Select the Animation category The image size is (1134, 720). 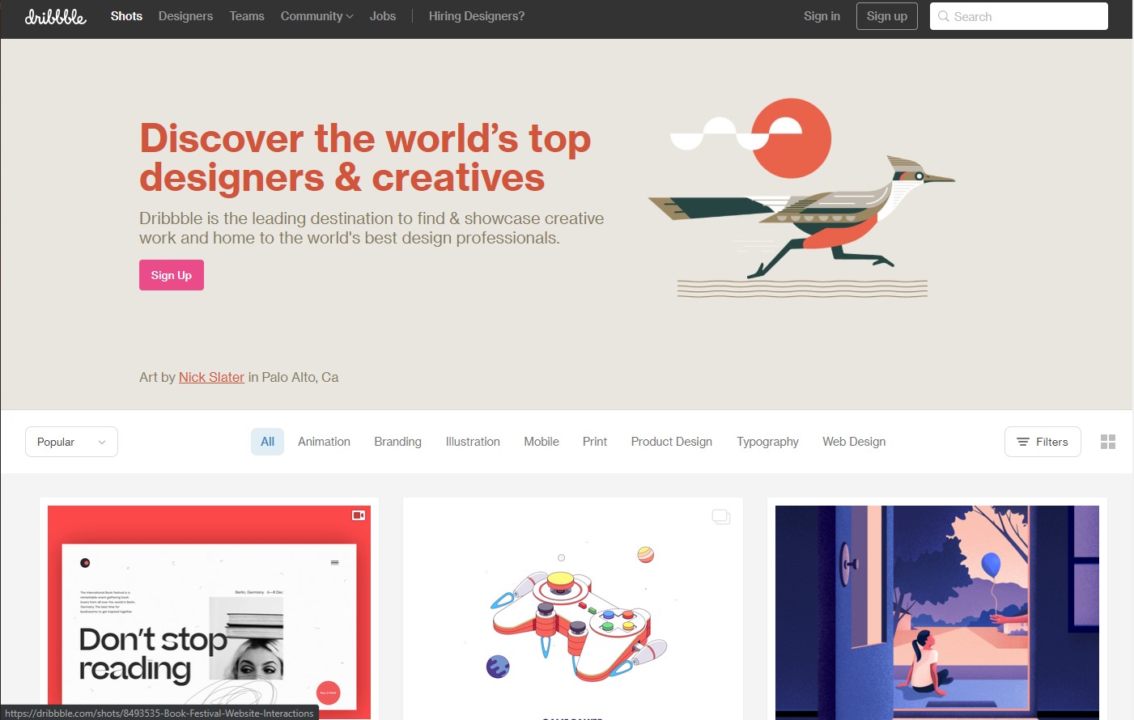tap(324, 442)
